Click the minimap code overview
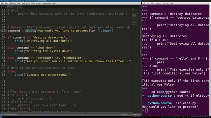Viewport: 211px width, 118px height. [136, 17]
